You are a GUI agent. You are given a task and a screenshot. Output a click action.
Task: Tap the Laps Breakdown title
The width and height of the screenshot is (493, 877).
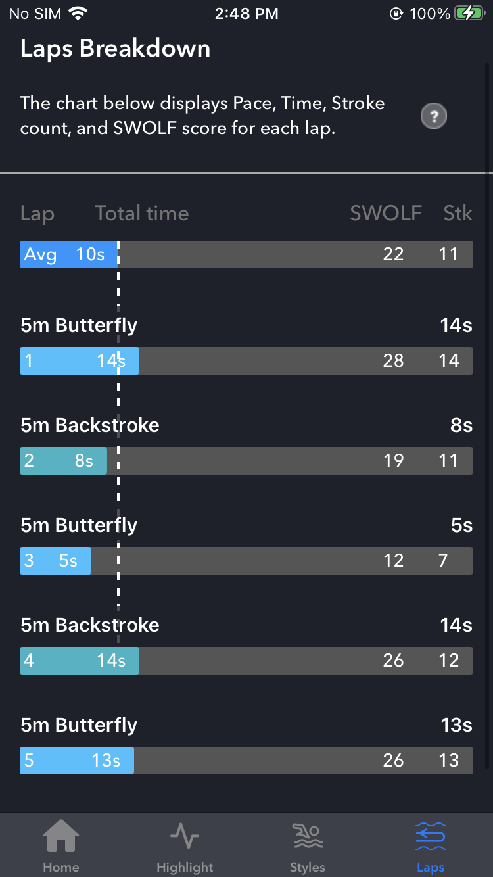tap(115, 49)
